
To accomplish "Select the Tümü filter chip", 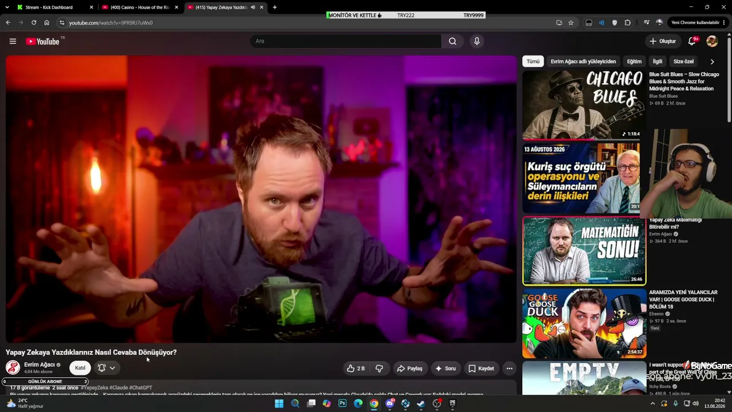I will (533, 61).
